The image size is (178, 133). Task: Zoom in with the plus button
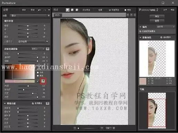(x=102, y=128)
